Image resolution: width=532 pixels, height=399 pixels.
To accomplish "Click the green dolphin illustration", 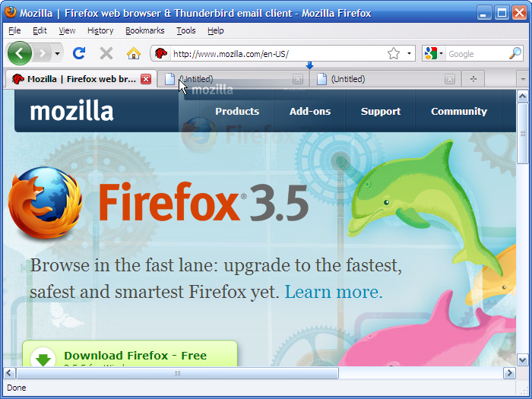I will click(x=423, y=205).
